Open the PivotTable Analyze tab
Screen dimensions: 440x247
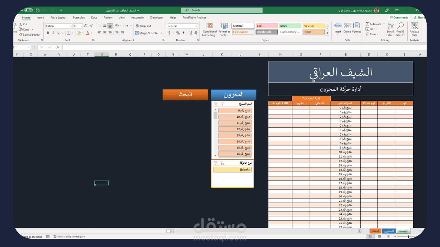point(195,17)
